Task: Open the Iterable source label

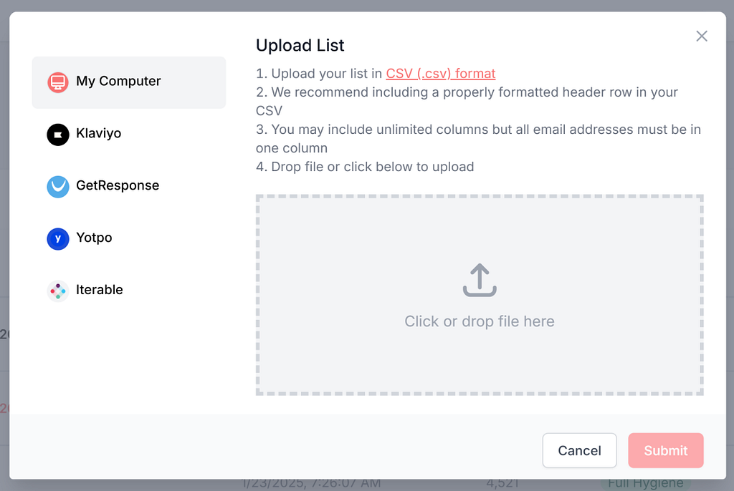Action: click(x=99, y=290)
